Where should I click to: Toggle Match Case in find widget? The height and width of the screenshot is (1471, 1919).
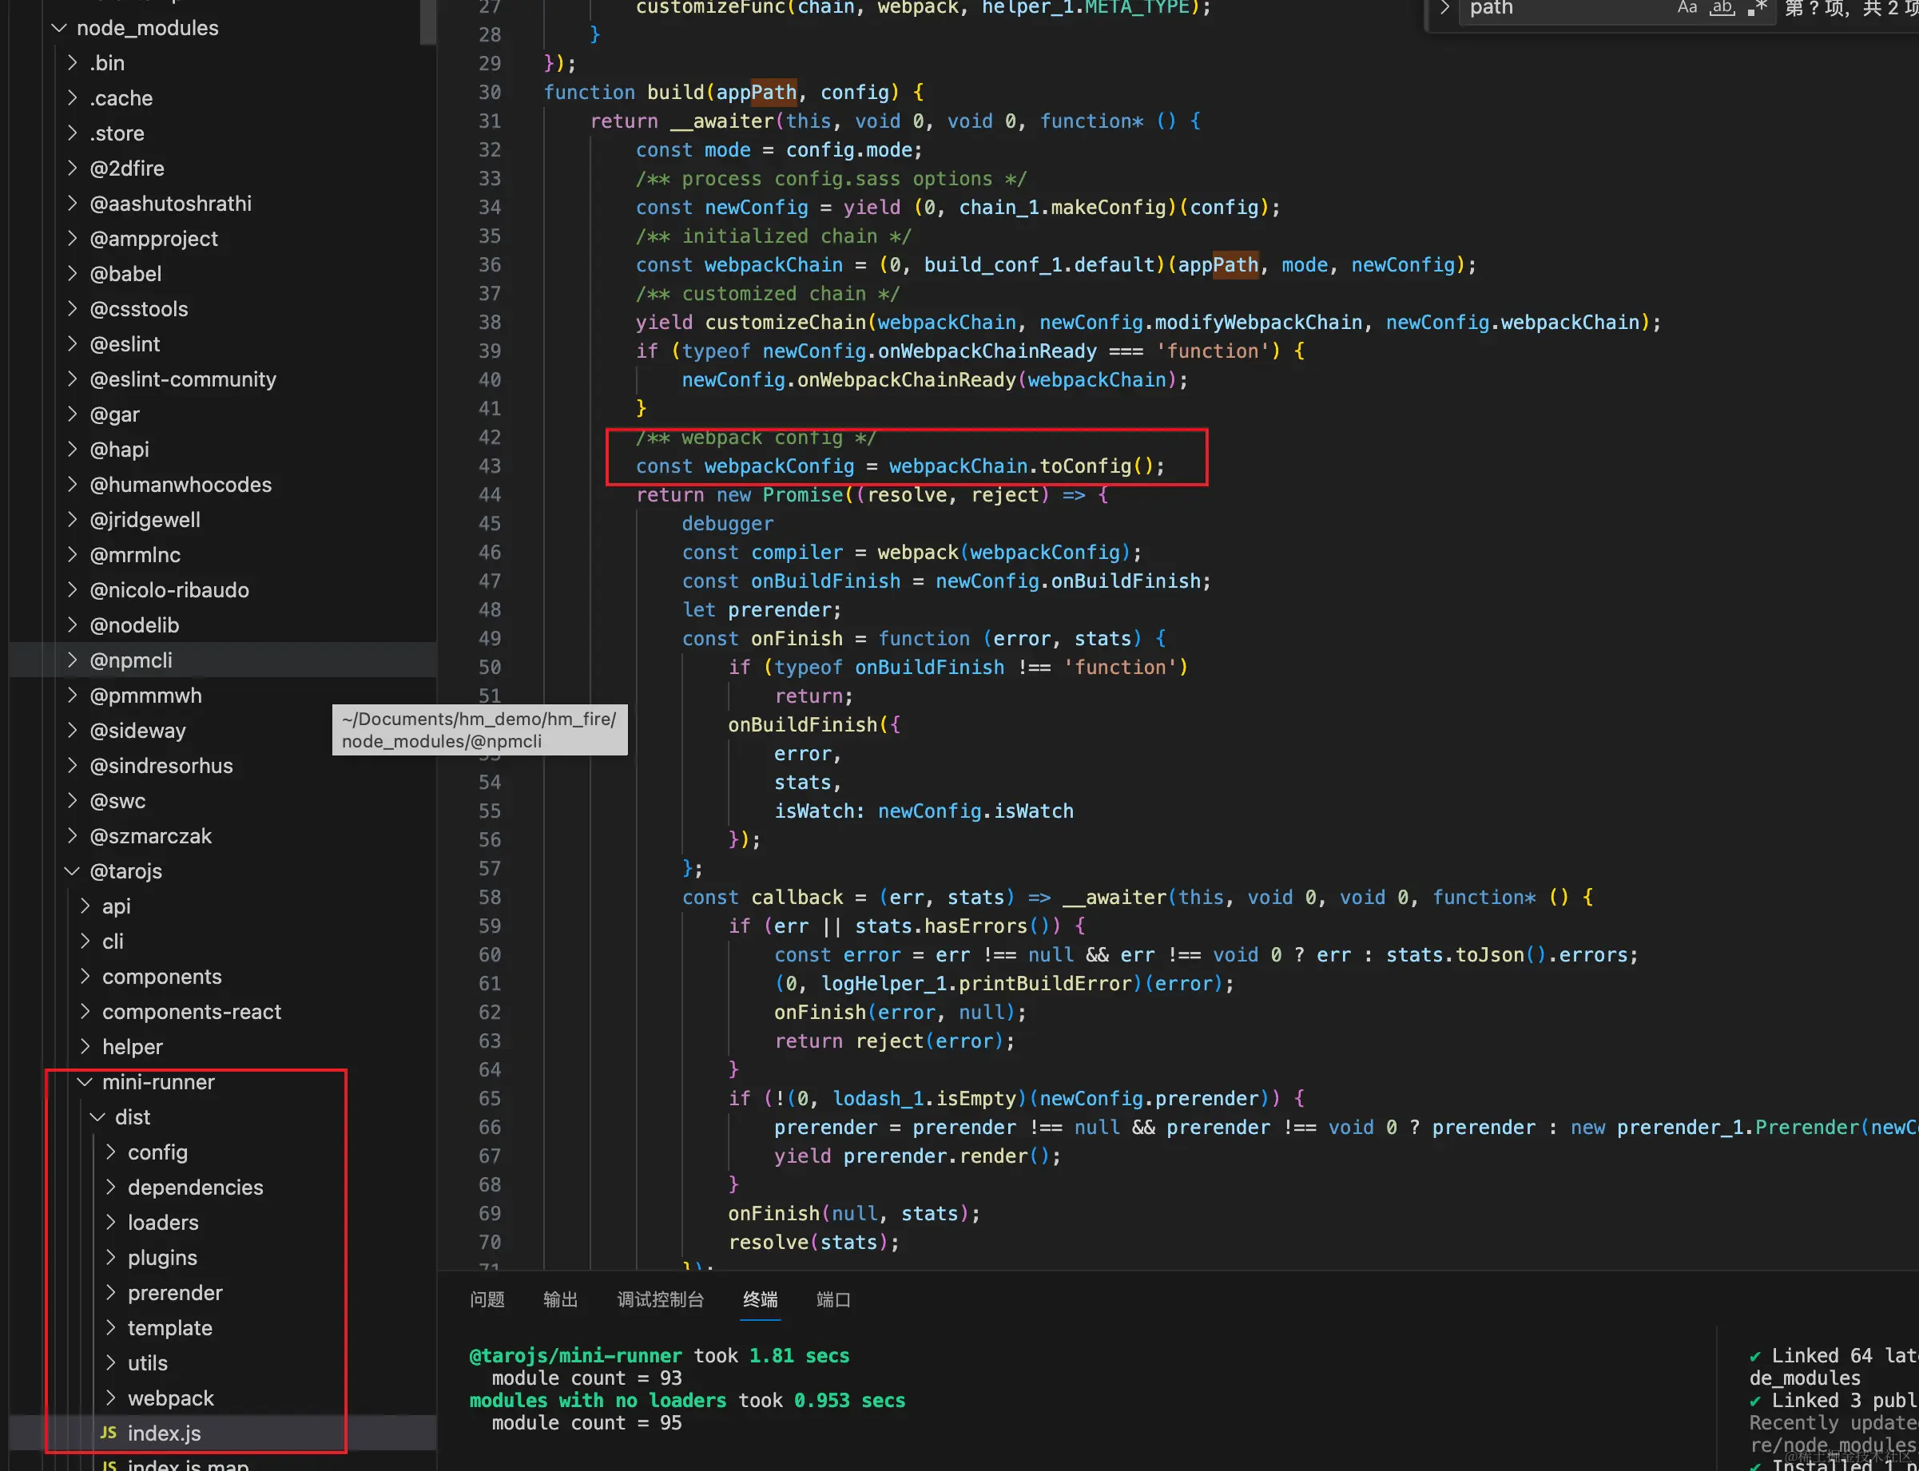[x=1687, y=8]
